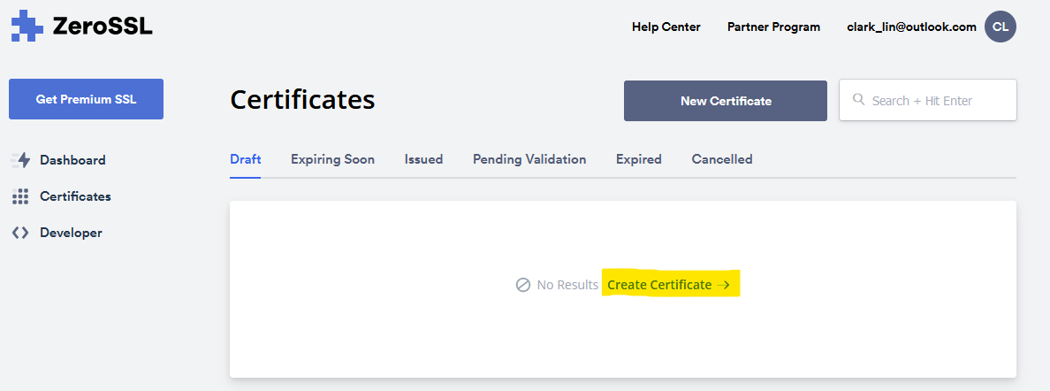Switch to the Expiring Soon tab
The image size is (1050, 391).
pyautogui.click(x=332, y=159)
